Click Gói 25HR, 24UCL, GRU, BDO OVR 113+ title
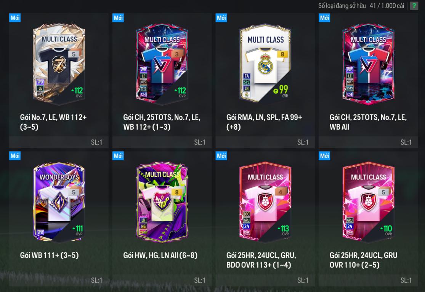This screenshot has width=425, height=292. [x=261, y=260]
